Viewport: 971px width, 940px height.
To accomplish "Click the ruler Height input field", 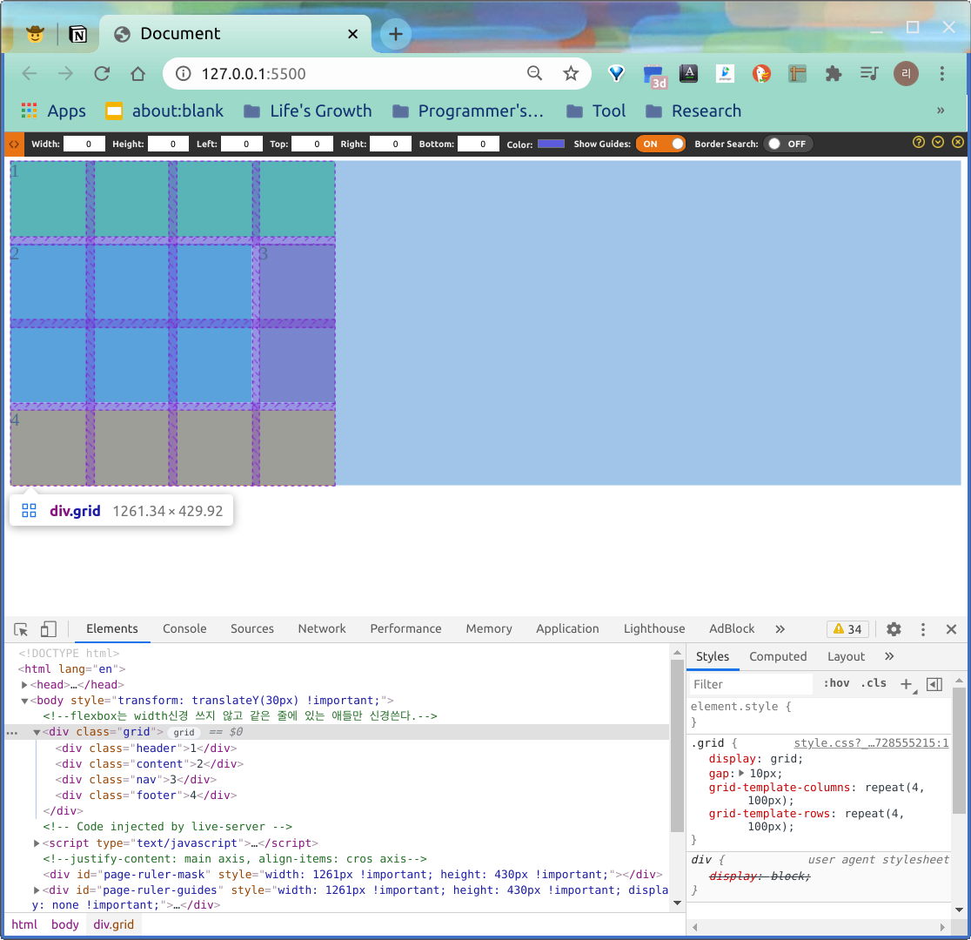I will (169, 144).
